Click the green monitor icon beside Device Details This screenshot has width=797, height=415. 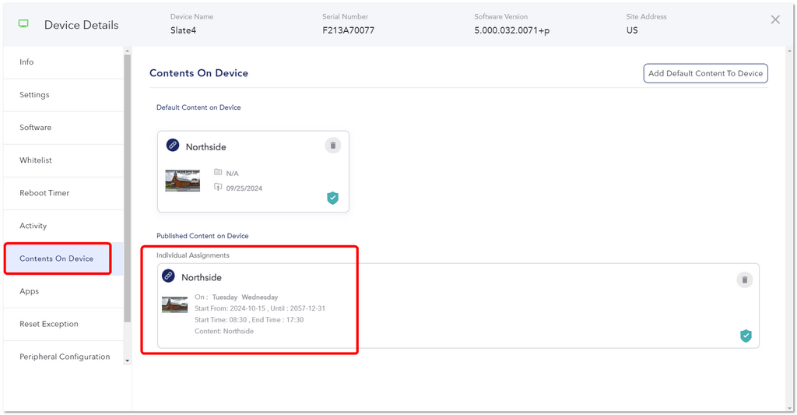23,24
